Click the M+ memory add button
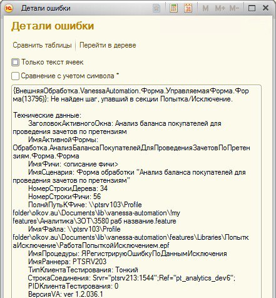This screenshot has height=298, width=276. coord(220,8)
